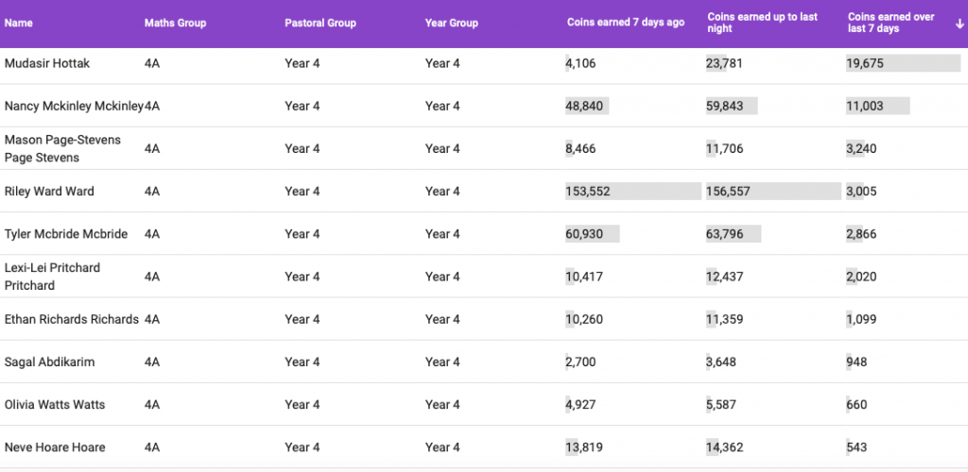968x472 pixels.
Task: Click the descending sort arrow icon
Action: [959, 24]
